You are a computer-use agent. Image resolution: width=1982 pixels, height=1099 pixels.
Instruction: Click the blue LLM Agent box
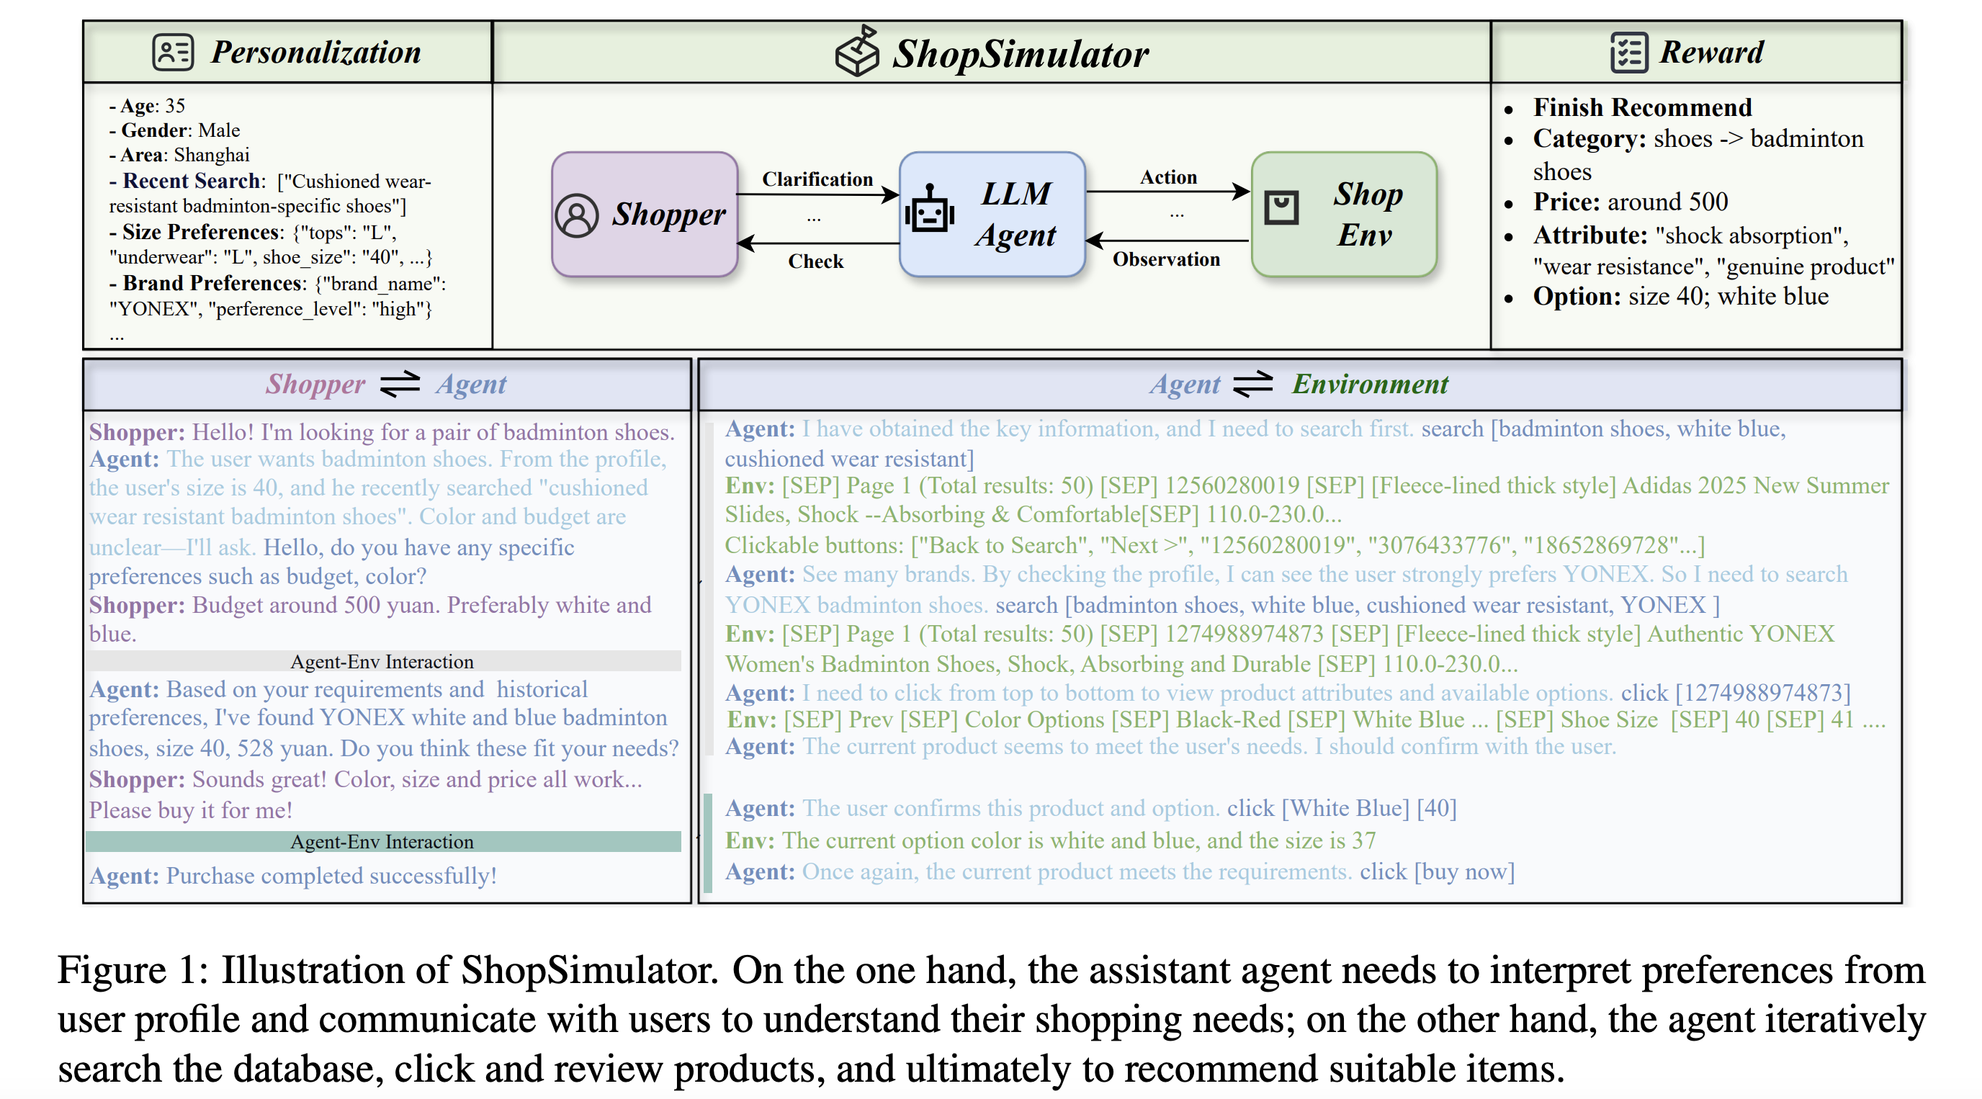[x=992, y=215]
